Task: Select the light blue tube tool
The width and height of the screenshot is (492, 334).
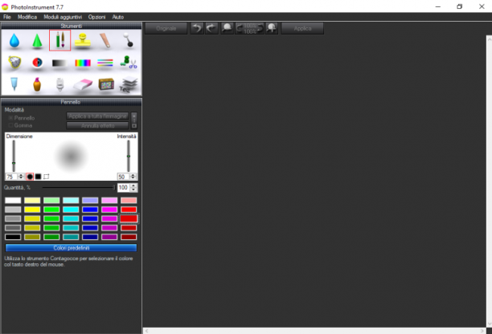Action: coord(14,84)
